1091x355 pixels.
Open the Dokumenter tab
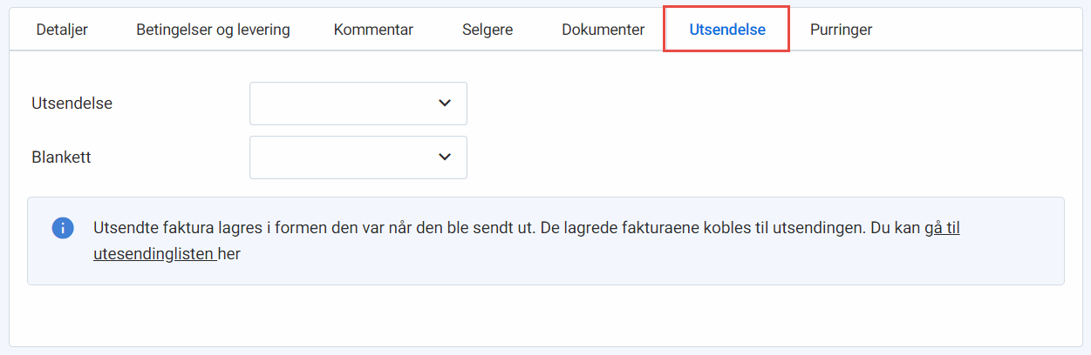(x=603, y=30)
